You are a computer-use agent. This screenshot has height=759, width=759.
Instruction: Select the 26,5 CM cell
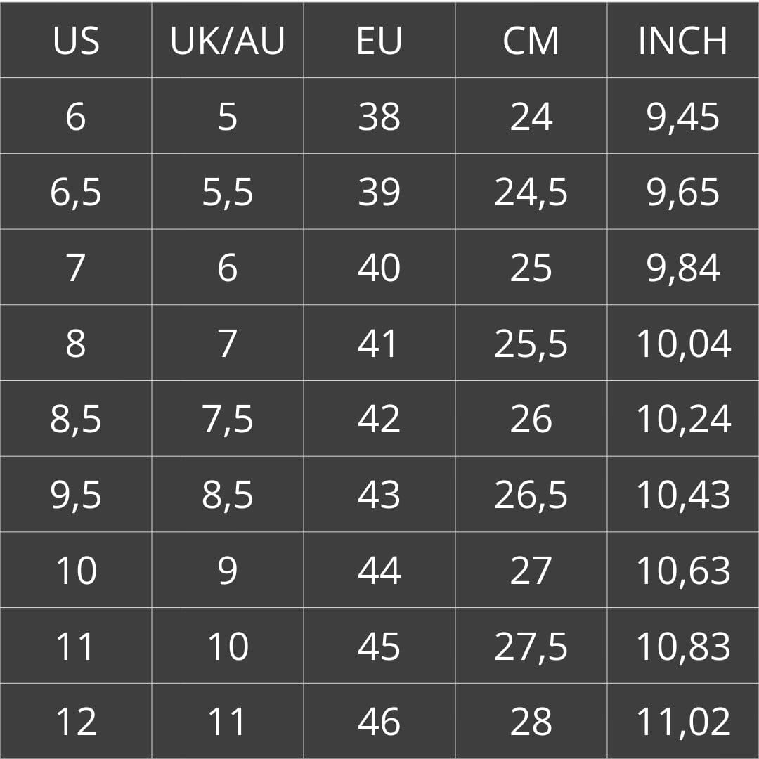(531, 495)
